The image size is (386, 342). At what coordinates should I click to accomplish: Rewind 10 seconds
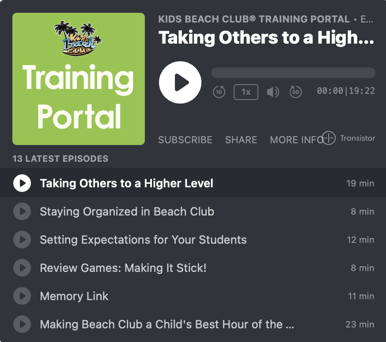pos(219,92)
